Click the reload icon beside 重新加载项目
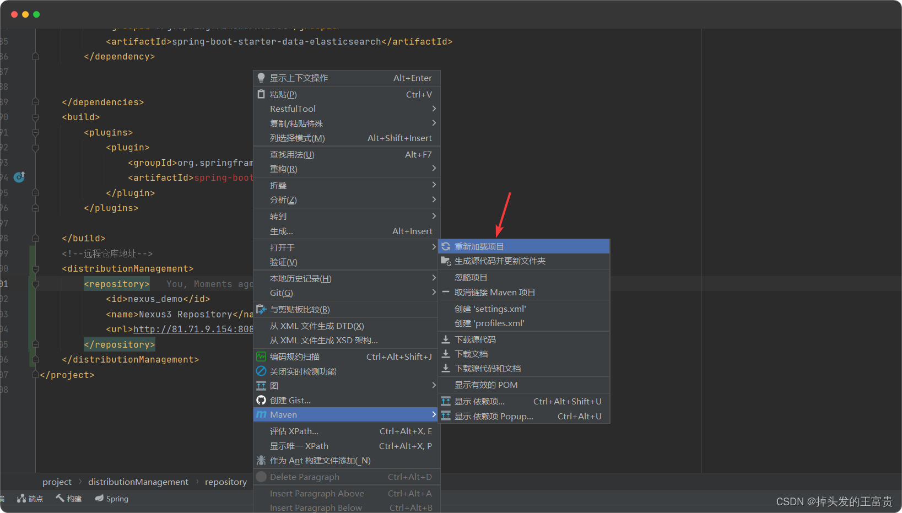The height and width of the screenshot is (513, 902). [x=446, y=246]
